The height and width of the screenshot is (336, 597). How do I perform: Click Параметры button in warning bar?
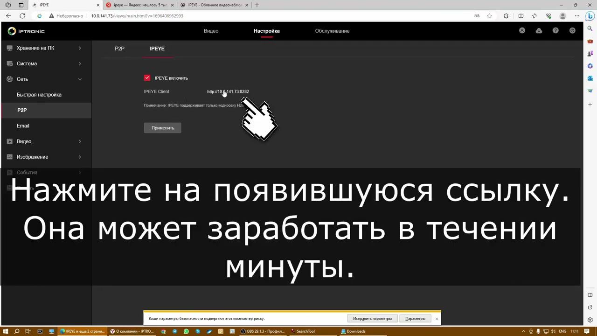click(x=415, y=319)
